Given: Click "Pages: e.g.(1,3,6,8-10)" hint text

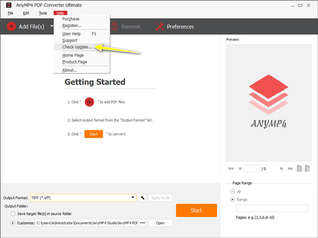Looking at the screenshot, I should [x=255, y=217].
